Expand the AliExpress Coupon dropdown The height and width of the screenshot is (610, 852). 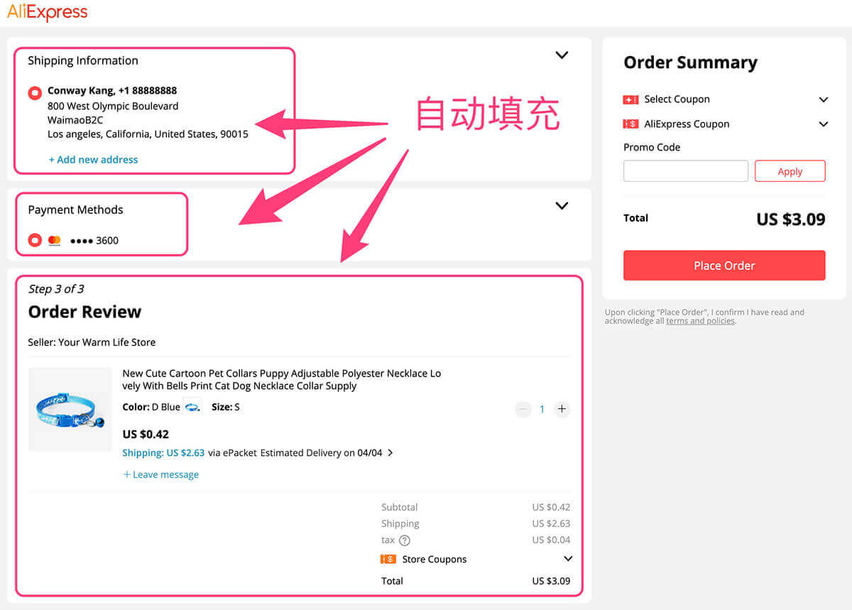tap(824, 124)
